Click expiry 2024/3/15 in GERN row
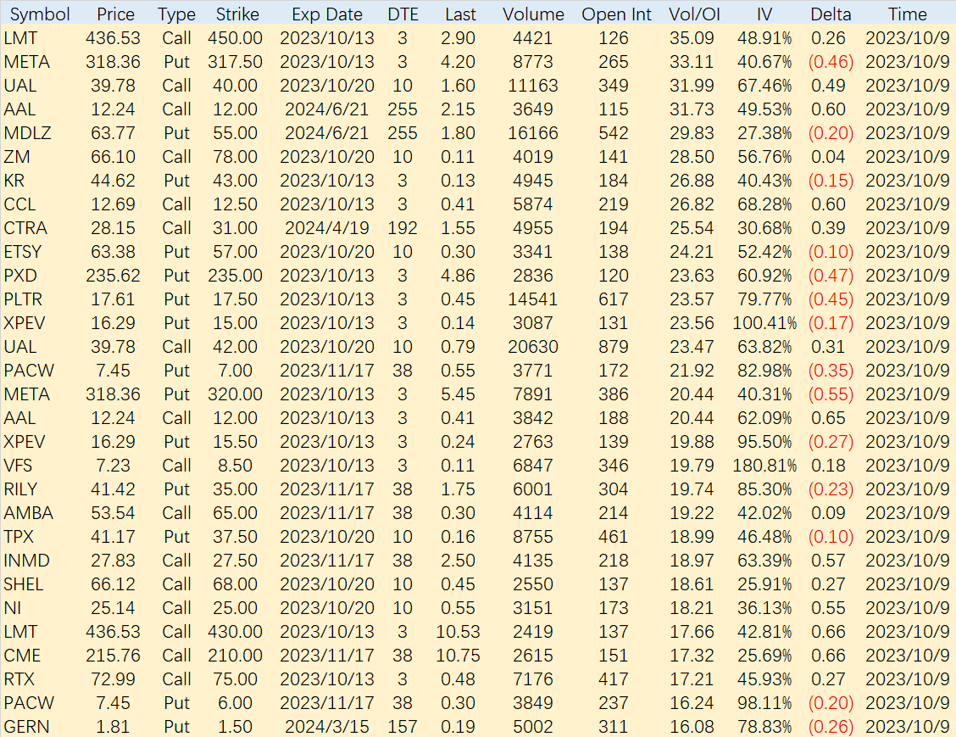Viewport: 956px width, 737px height. point(327,727)
